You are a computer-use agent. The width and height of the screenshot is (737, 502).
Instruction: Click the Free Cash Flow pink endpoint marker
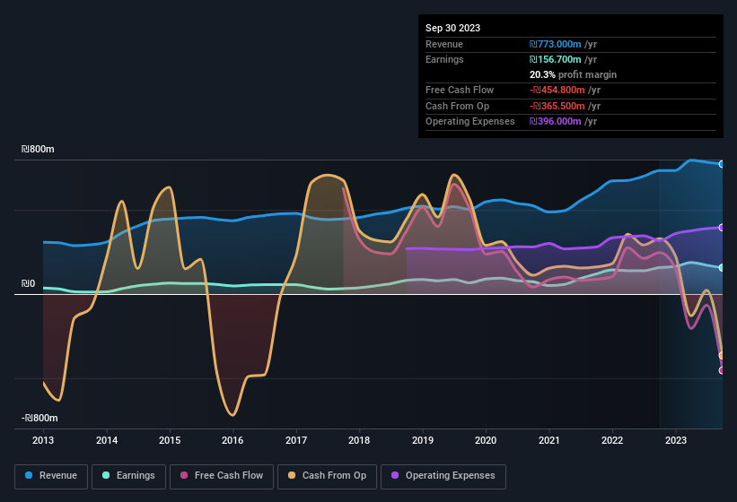click(x=722, y=370)
